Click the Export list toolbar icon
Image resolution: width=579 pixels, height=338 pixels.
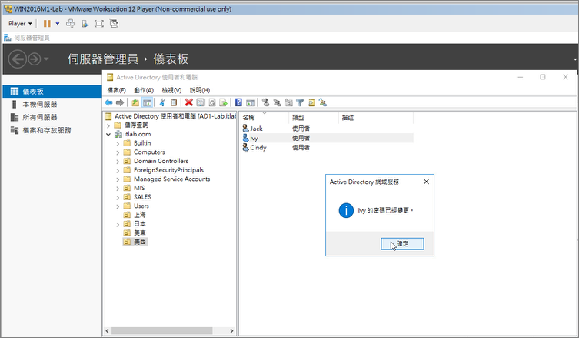click(x=223, y=103)
